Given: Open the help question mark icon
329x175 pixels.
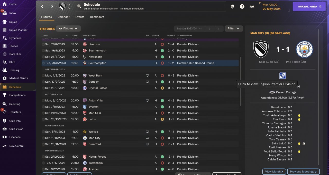Looking at the screenshot, I should click(x=242, y=7).
